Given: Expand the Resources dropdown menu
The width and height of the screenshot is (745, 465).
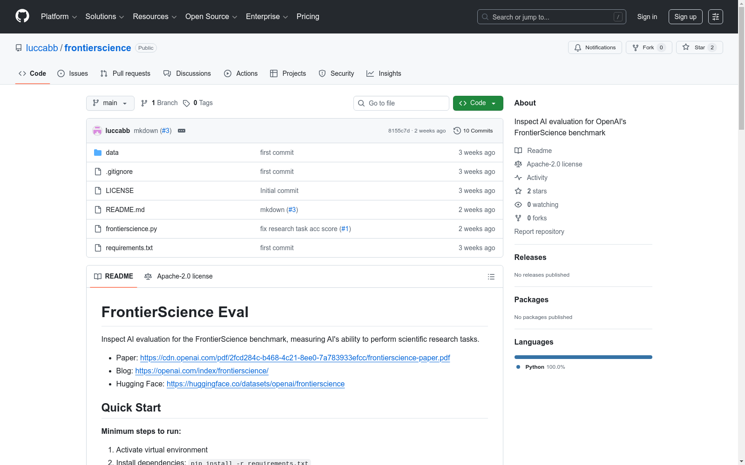Looking at the screenshot, I should click(x=155, y=17).
